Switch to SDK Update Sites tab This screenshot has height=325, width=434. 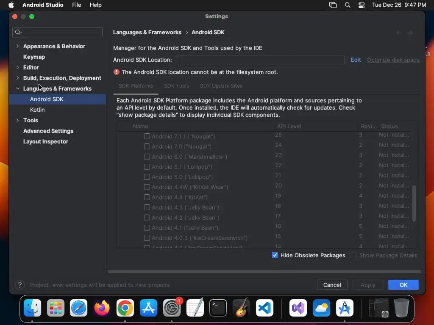221,86
